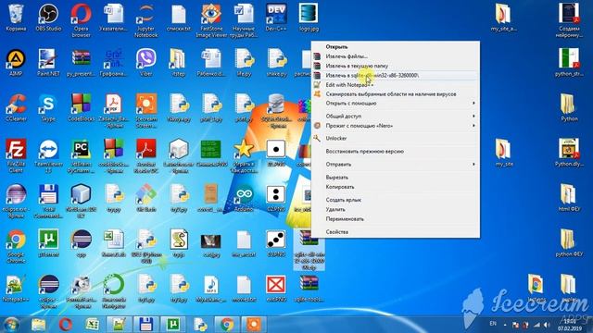This screenshot has width=593, height=333.
Task: Select the Google Chrome desktop shortcut
Action: (16, 246)
